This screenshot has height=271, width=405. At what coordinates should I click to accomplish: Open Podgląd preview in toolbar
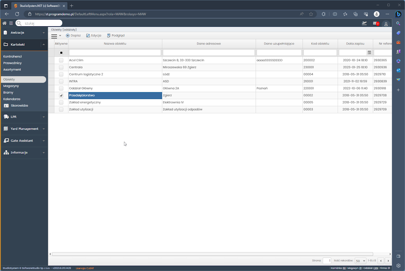(x=115, y=36)
